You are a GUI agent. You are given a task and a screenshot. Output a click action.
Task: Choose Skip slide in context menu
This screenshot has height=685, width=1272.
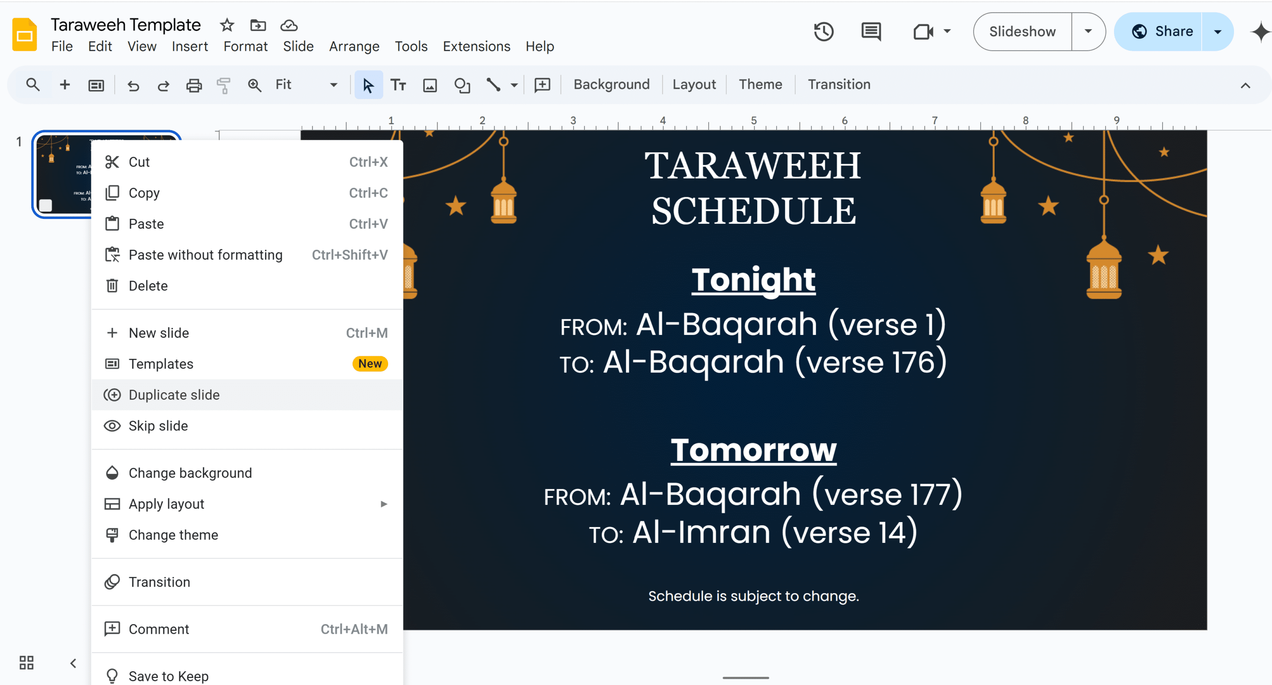tap(158, 426)
